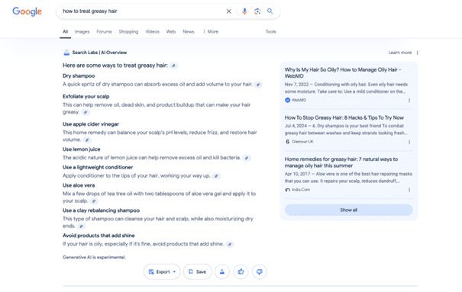Viewport: 462px width, 292px height.
Task: Give the AI Overview a thumbs up
Action: click(x=241, y=271)
